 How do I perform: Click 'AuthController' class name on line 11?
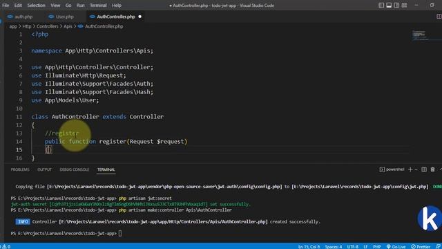75,117
